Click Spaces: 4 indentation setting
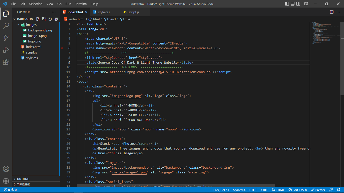344x193 pixels. click(x=239, y=190)
